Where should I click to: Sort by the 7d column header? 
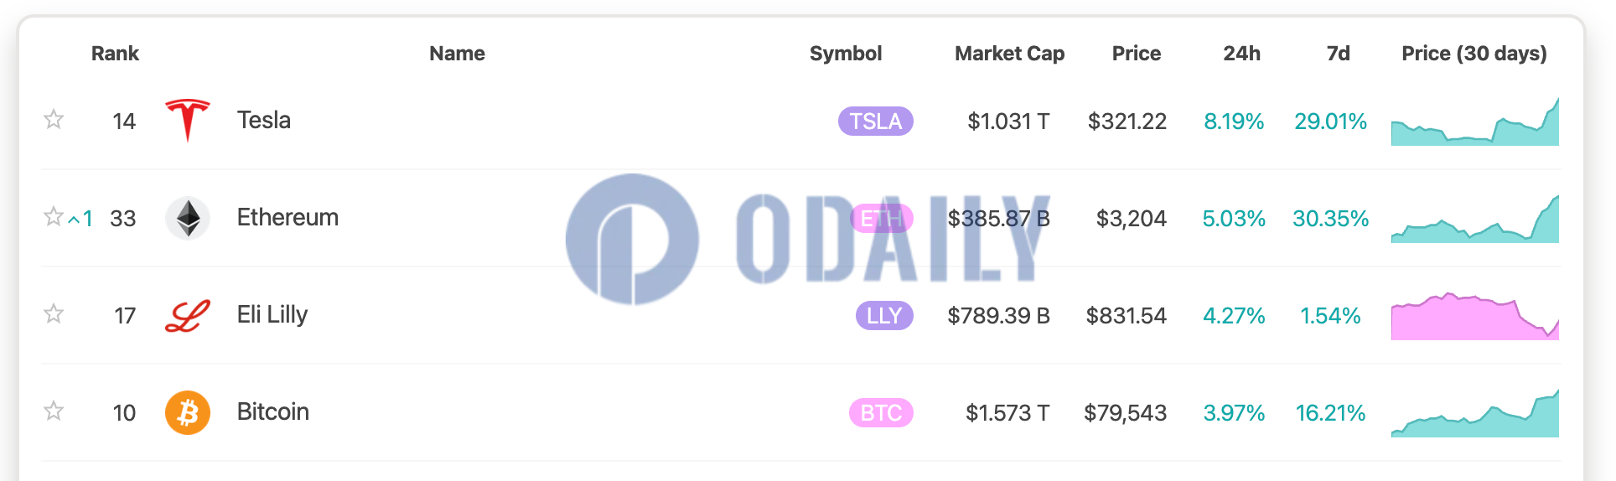[1338, 54]
